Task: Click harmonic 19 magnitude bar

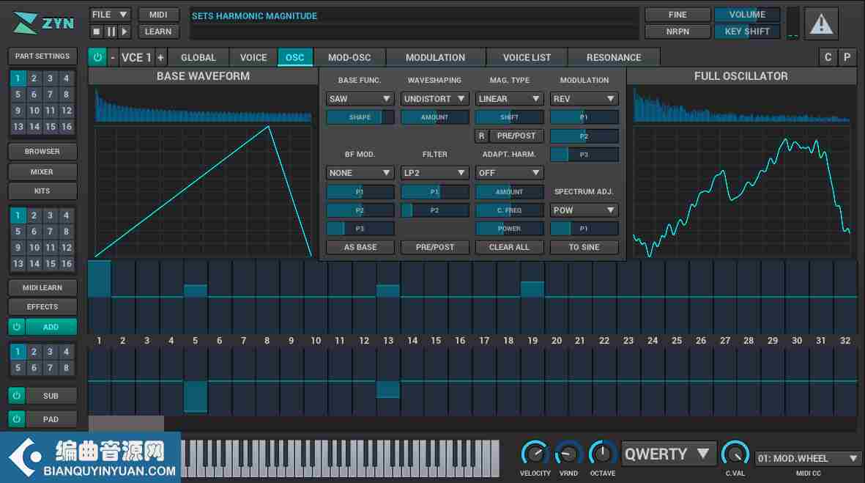Action: [532, 289]
